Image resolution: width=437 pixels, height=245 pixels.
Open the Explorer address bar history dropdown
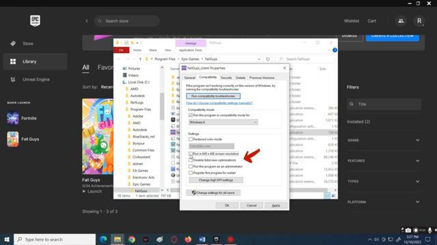(259, 59)
